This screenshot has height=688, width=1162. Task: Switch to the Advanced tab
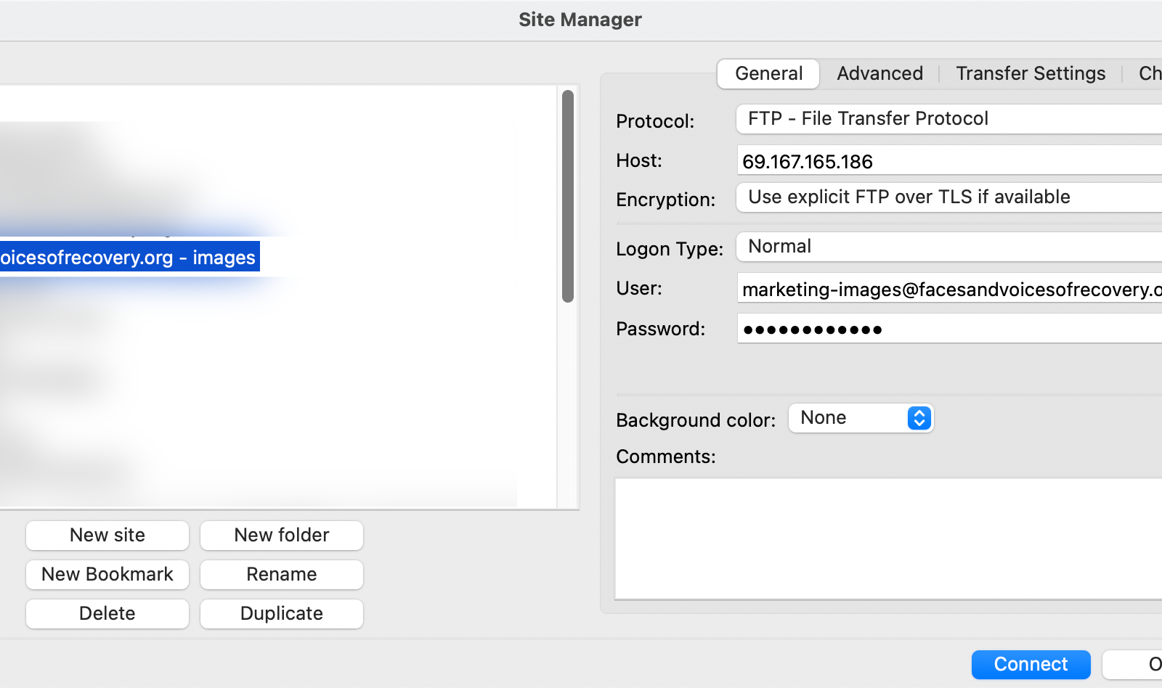click(879, 73)
